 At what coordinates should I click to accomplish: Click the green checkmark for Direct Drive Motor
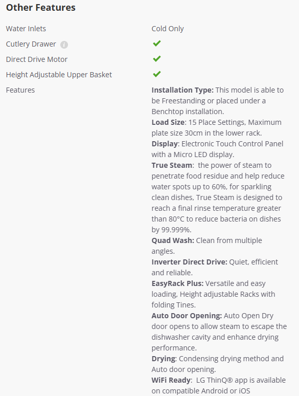[x=157, y=59]
